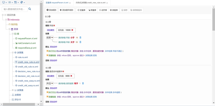Screen dimensions: 215x106
Task: Select the indonesia project
Action: coord(15,20)
